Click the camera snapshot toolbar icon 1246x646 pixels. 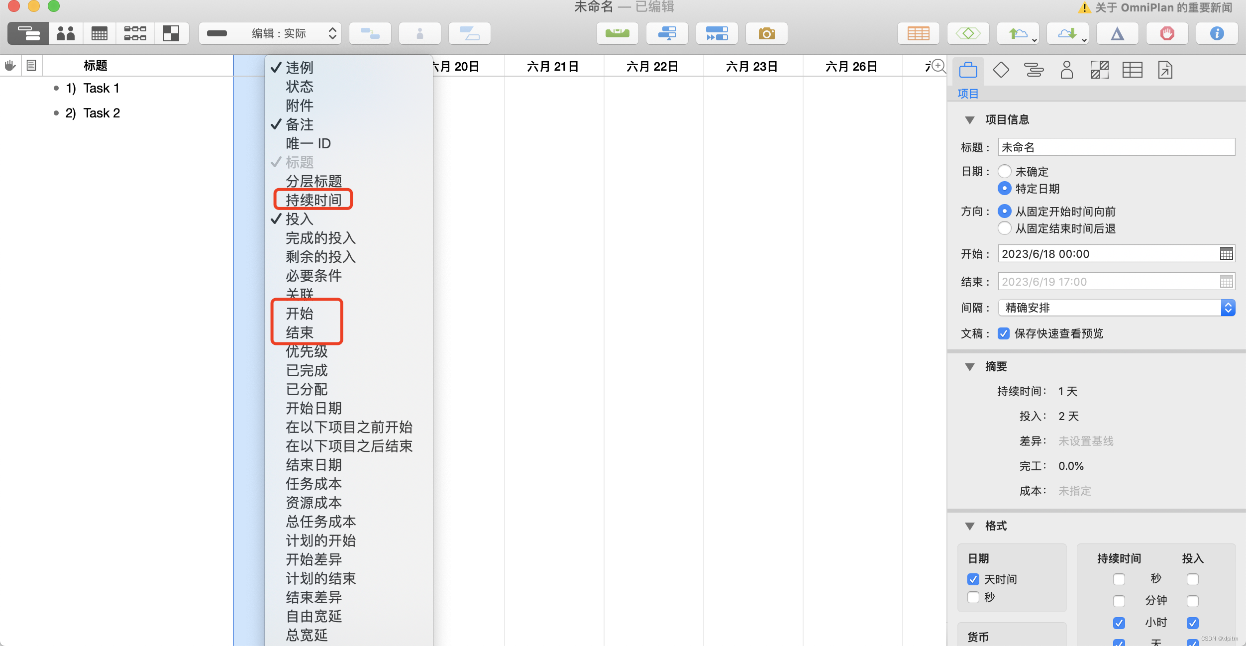766,33
